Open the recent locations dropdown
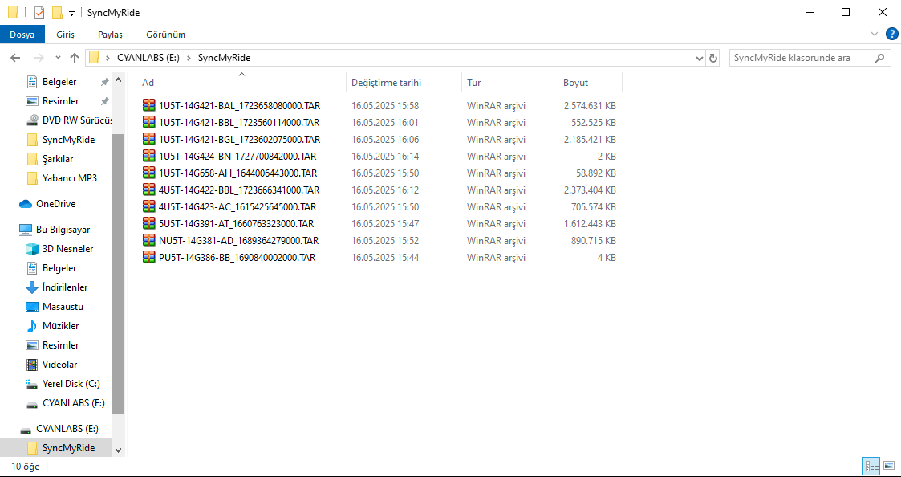Screen dimensions: 901x477 [x=58, y=58]
